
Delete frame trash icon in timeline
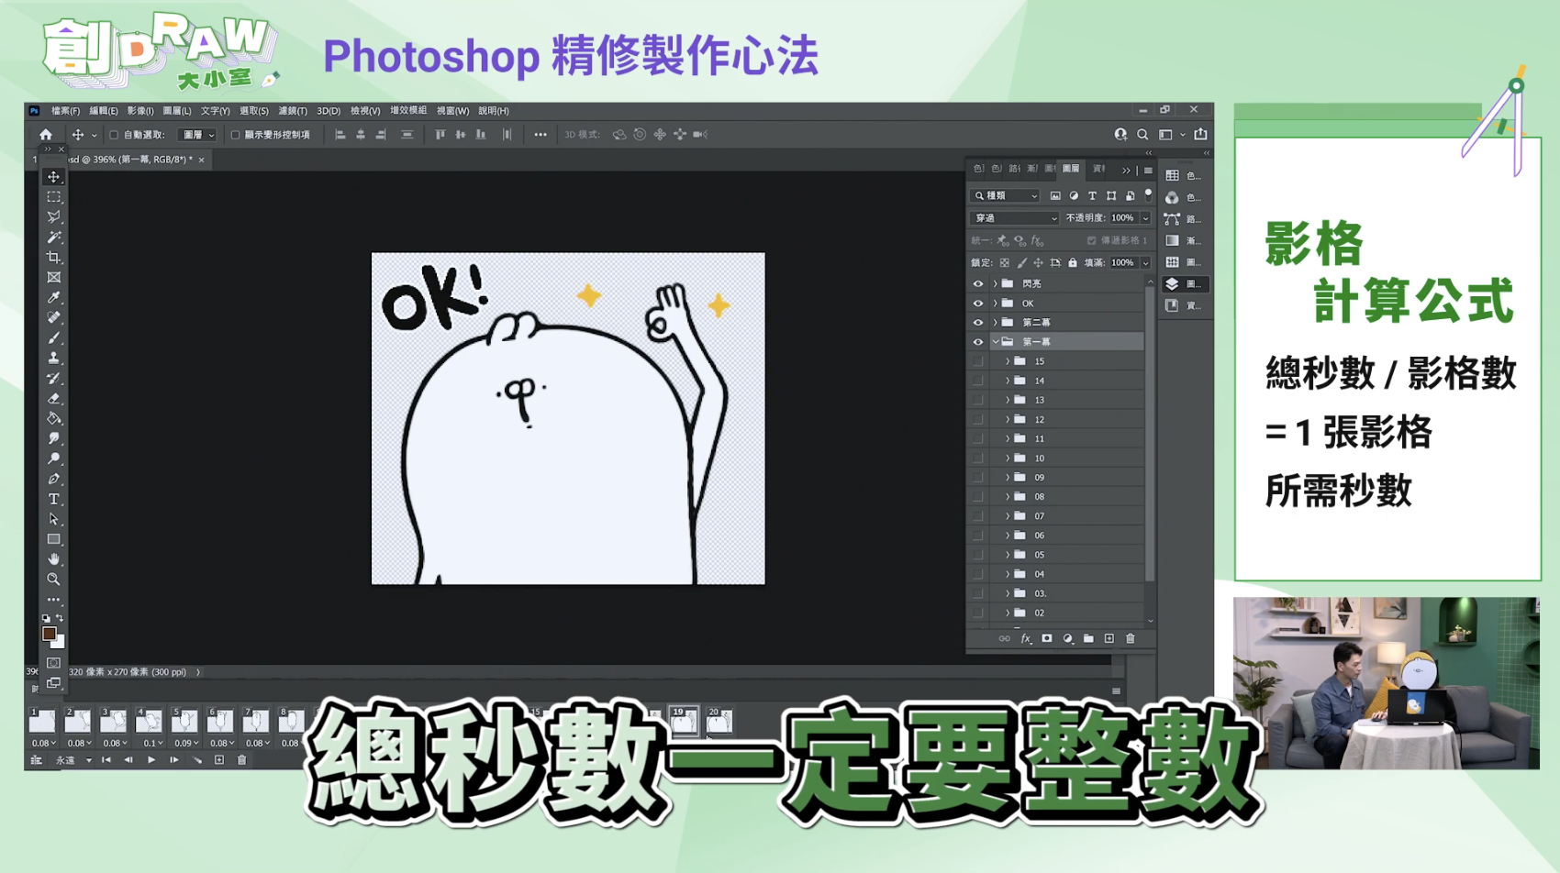[x=242, y=760]
